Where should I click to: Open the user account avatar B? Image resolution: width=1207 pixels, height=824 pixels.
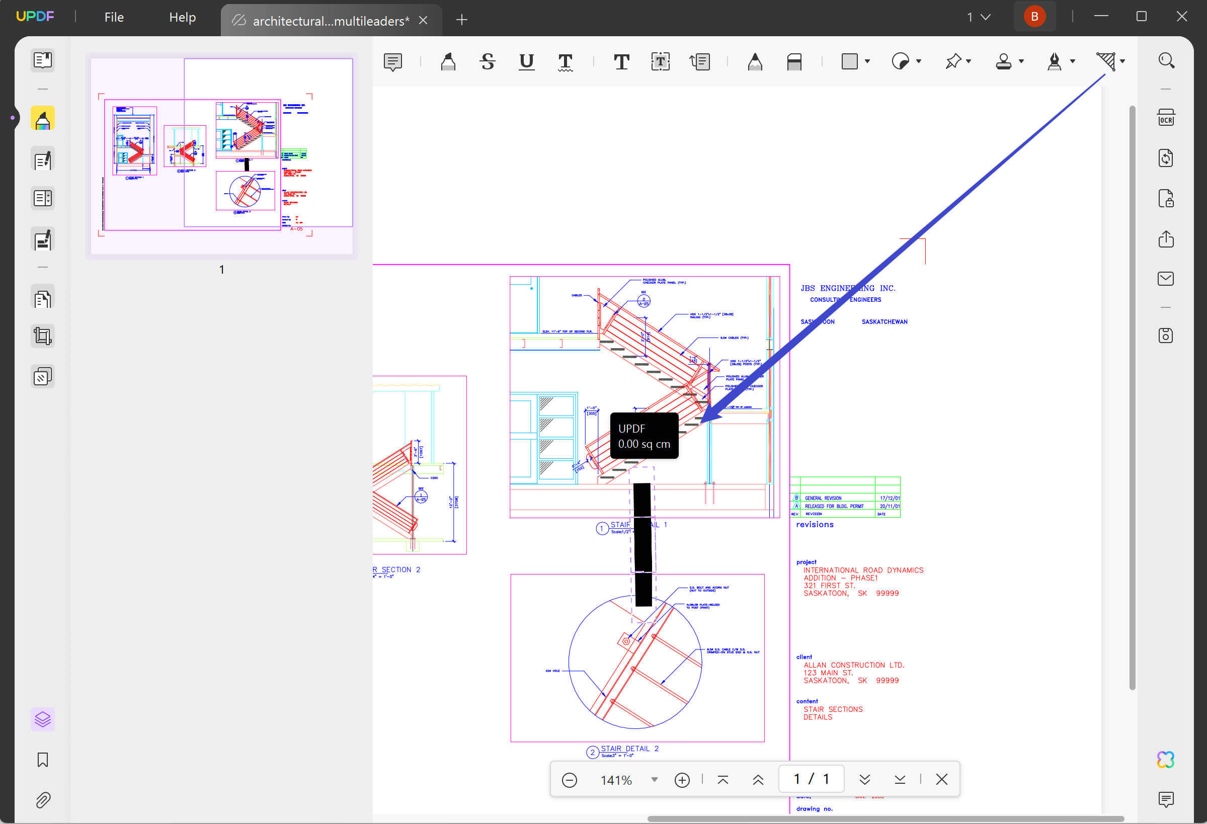(x=1034, y=17)
